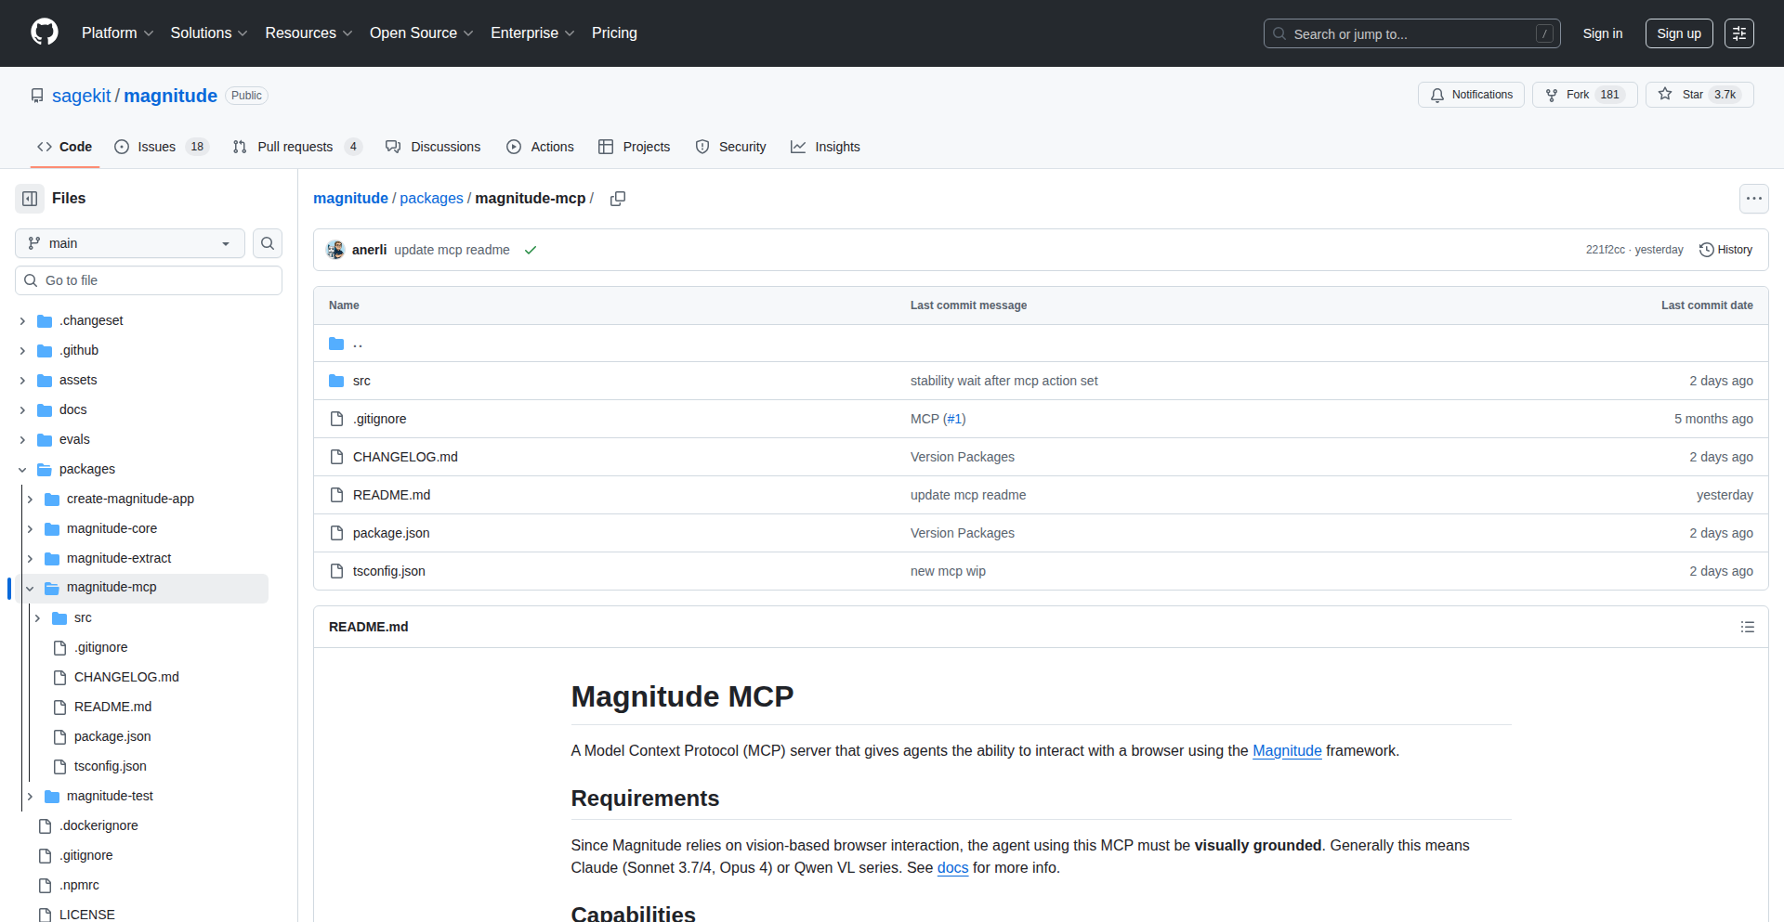Viewport: 1784px width, 922px height.
Task: Click the clock icon for History
Action: (1706, 250)
